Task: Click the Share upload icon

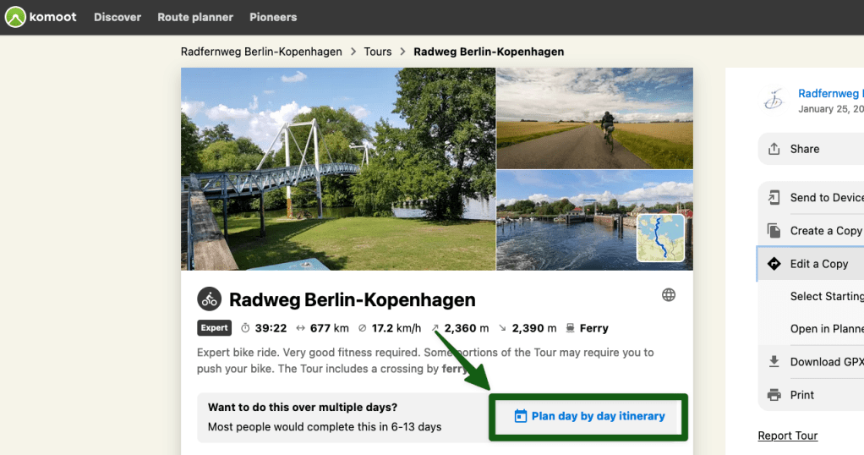Action: point(774,149)
